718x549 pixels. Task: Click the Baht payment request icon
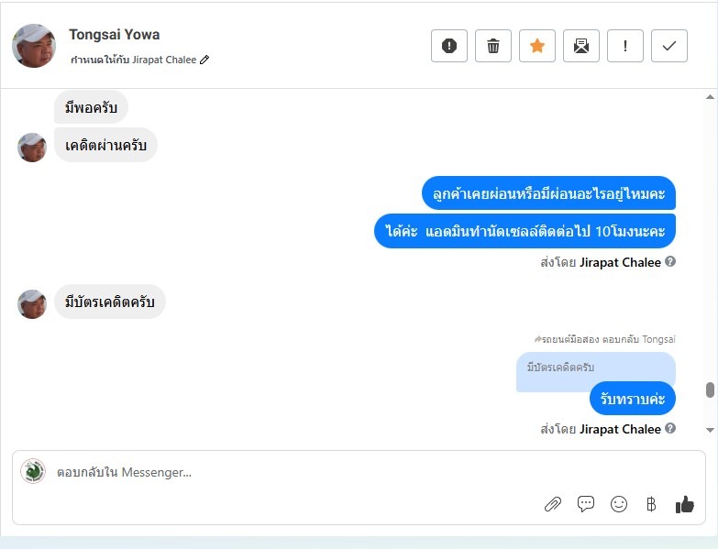651,504
